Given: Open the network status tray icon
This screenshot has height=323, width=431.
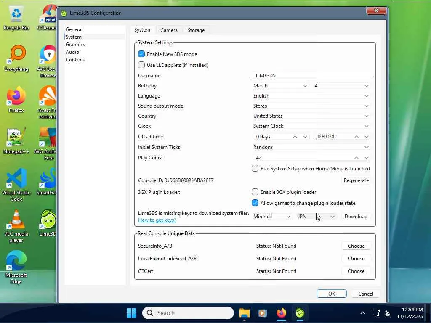Looking at the screenshot, I should [x=376, y=313].
